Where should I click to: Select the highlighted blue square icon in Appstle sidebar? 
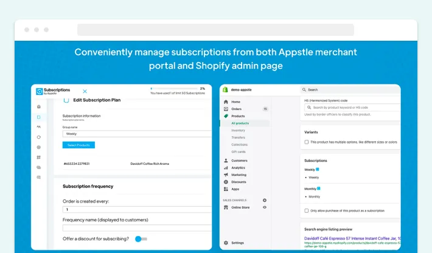click(39, 117)
